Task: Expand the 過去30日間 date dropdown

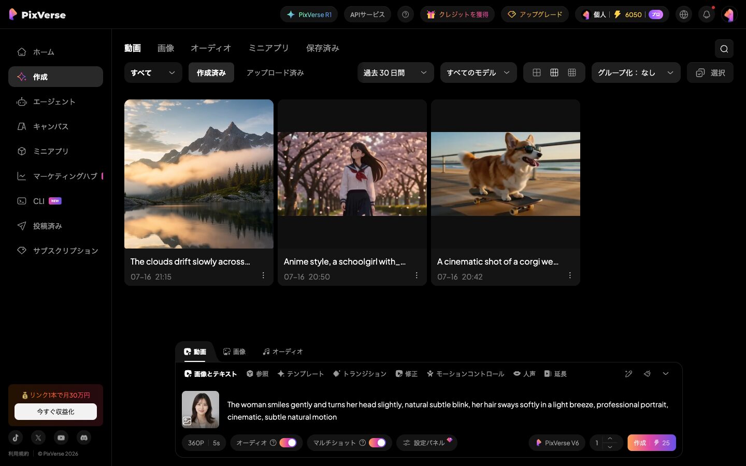Action: [395, 72]
